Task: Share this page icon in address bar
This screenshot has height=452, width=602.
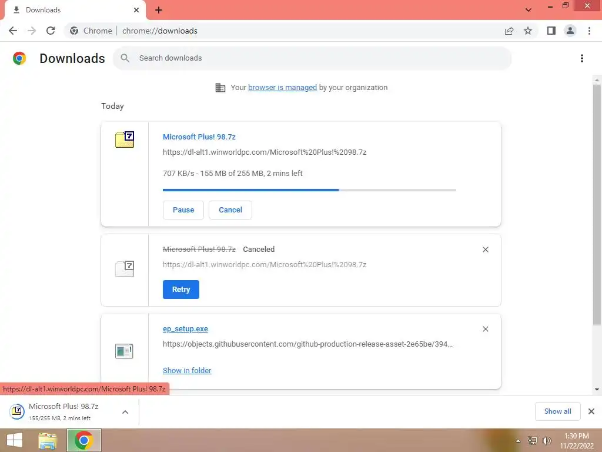Action: point(509,31)
